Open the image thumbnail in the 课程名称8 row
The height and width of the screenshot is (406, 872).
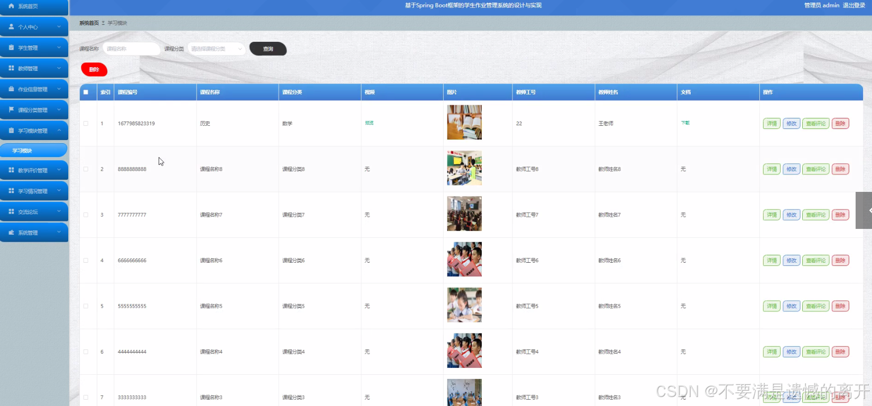(x=464, y=168)
